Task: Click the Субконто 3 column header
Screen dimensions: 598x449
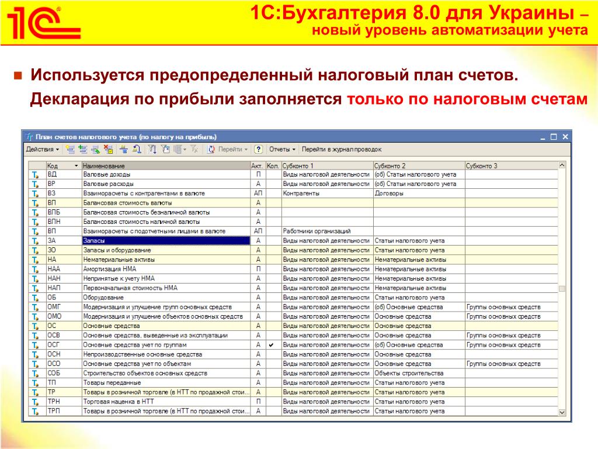Action: 511,165
